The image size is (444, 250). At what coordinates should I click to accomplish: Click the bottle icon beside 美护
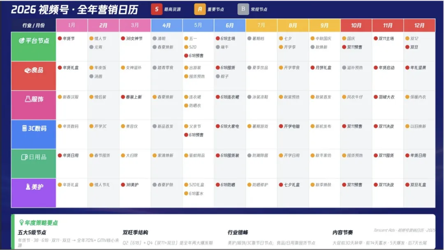(x=28, y=186)
